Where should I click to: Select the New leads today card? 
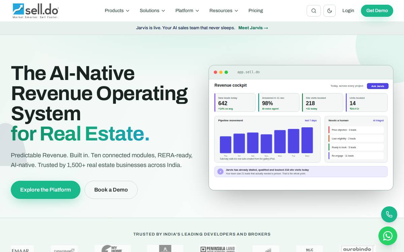click(x=235, y=102)
